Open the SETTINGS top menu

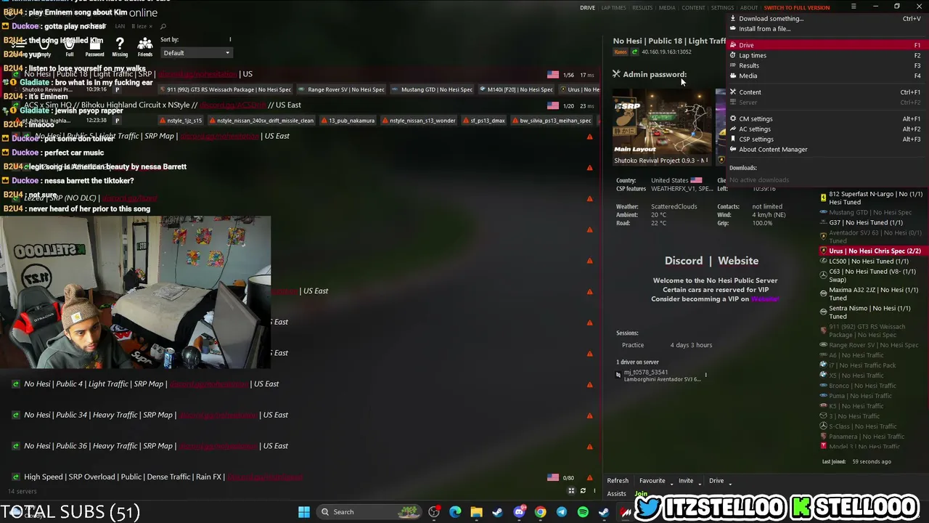[722, 8]
